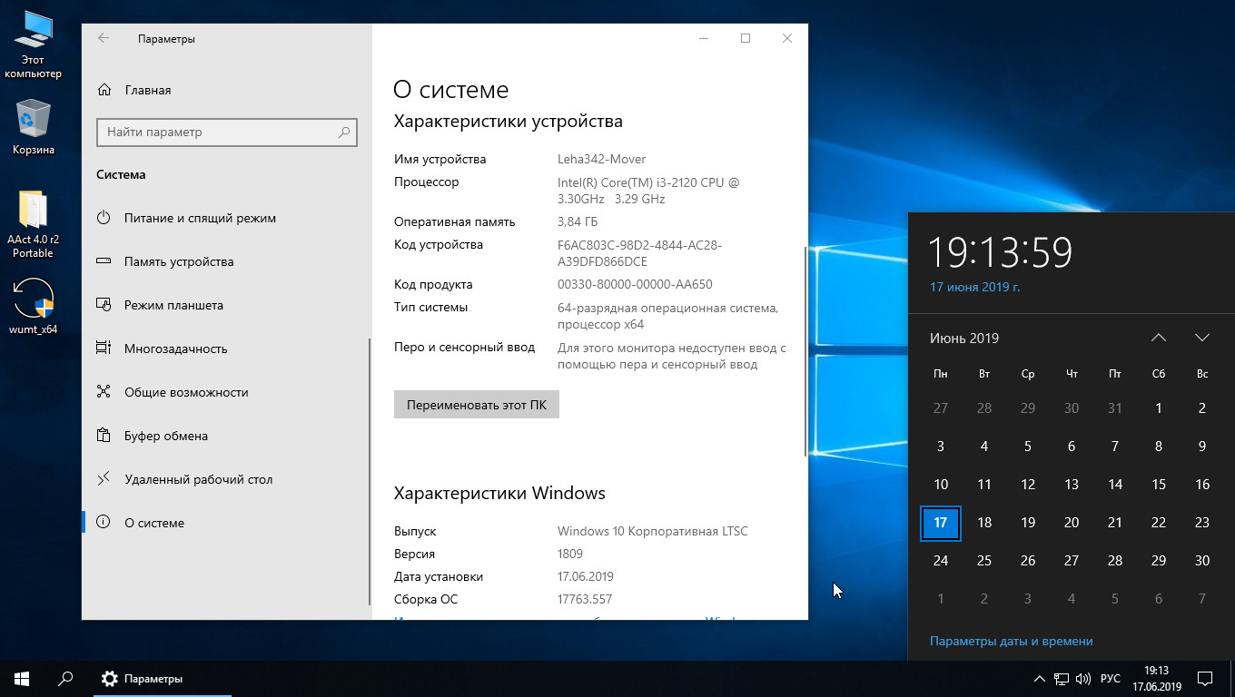
Task: Select June 12 in the calendar
Action: pyautogui.click(x=1028, y=485)
